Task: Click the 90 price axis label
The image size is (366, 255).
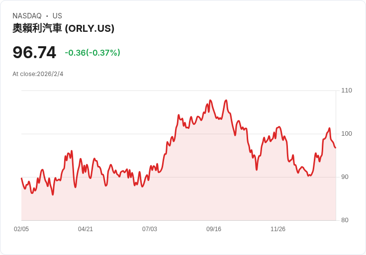Action: (345, 177)
